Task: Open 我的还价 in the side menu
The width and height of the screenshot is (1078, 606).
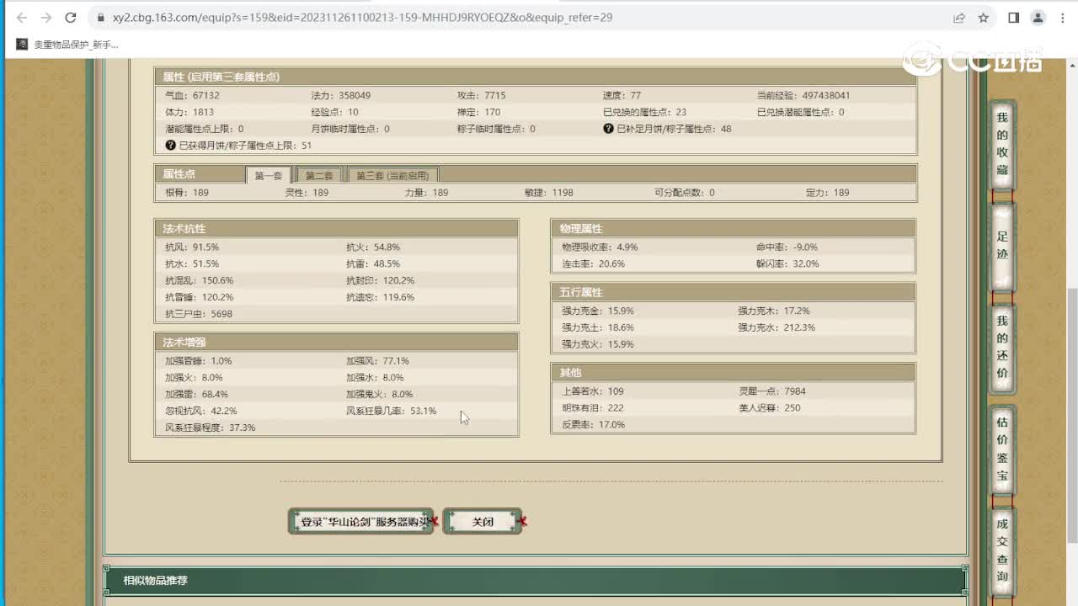Action: (x=1002, y=348)
